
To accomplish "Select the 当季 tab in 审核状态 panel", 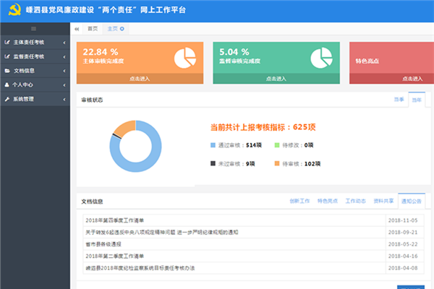I will 399,100.
